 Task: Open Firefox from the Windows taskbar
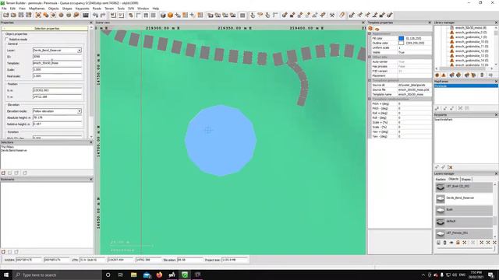[159, 275]
